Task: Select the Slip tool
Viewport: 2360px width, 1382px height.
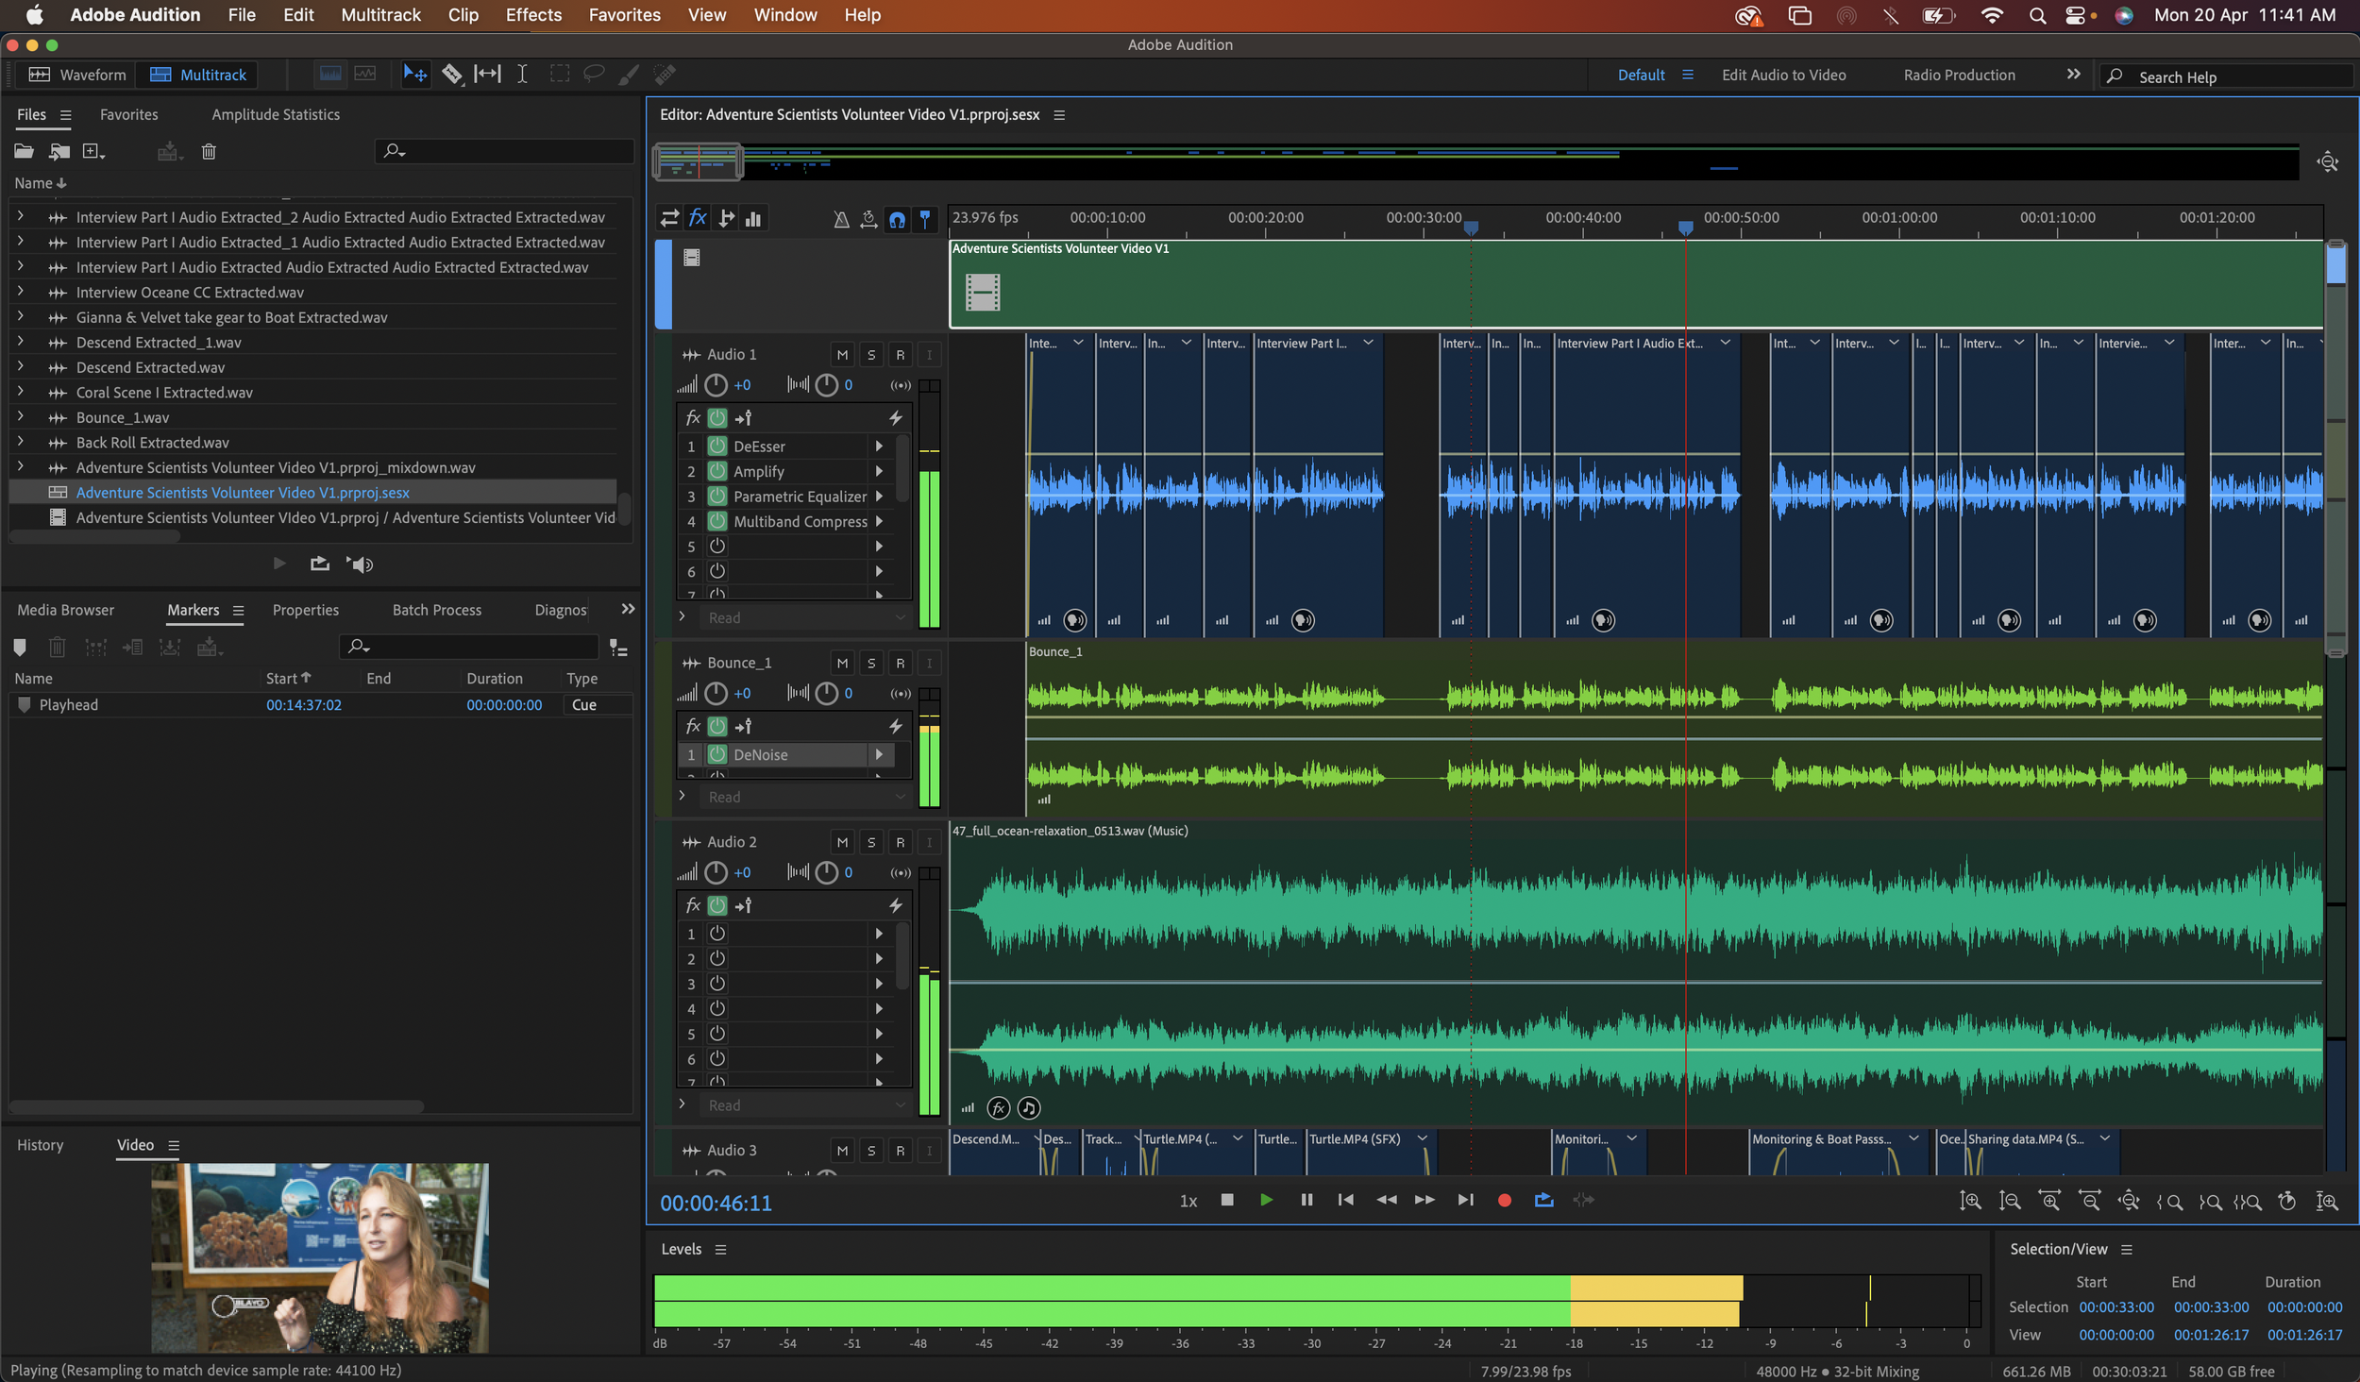Action: [487, 74]
